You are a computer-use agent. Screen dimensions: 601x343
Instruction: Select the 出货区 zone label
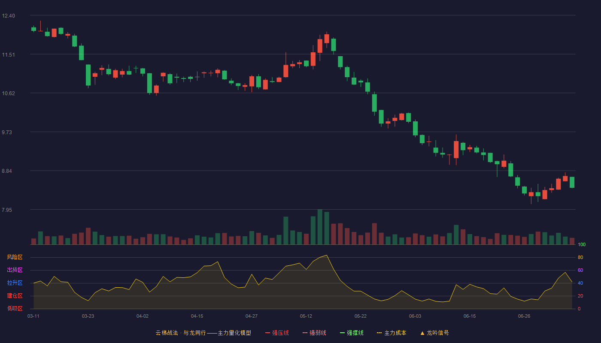[15, 270]
